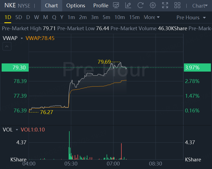This screenshot has width=212, height=169.
Task: Switch to the Options tab
Action: [76, 5]
